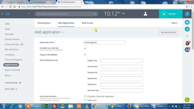Open the user profile icon in the header
Viewport: 194px width, 109px height.
click(x=145, y=14)
